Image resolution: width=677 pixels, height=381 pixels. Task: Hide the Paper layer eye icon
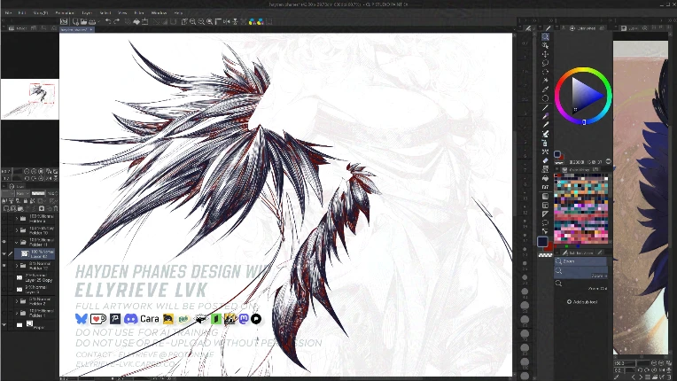click(4, 324)
